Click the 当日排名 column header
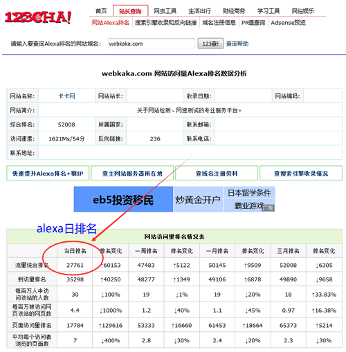346x352 pixels. coord(75,251)
